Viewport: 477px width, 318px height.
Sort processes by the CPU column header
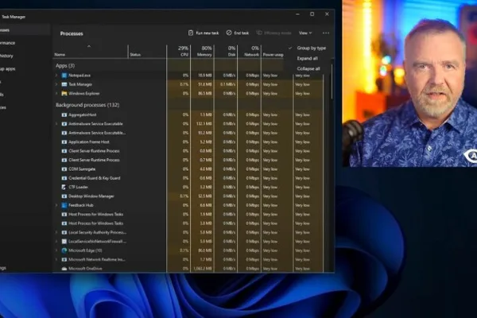click(179, 51)
